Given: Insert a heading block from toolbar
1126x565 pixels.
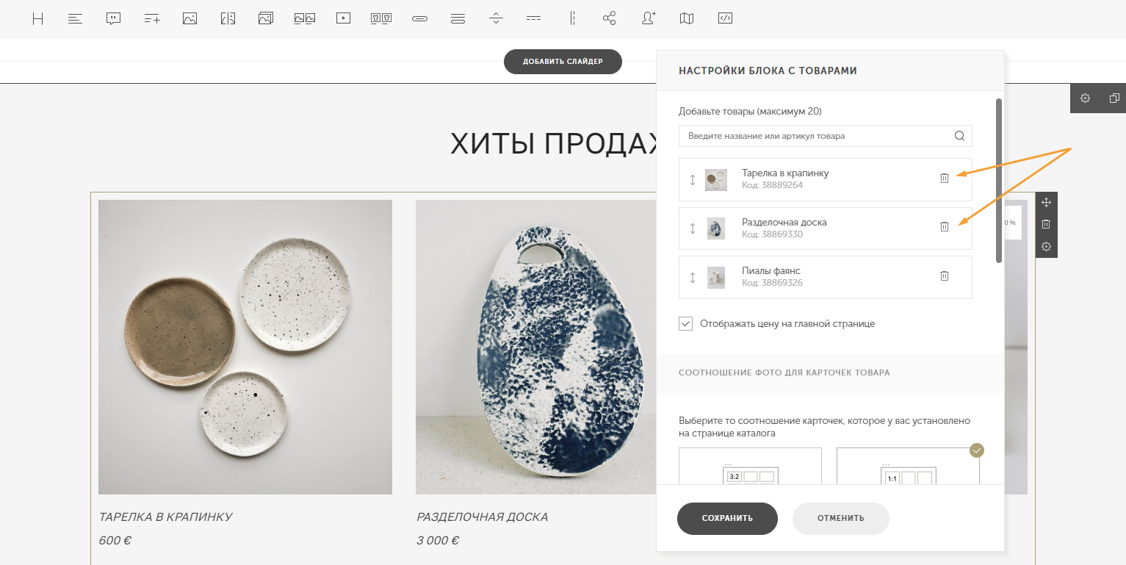Looking at the screenshot, I should [x=37, y=19].
